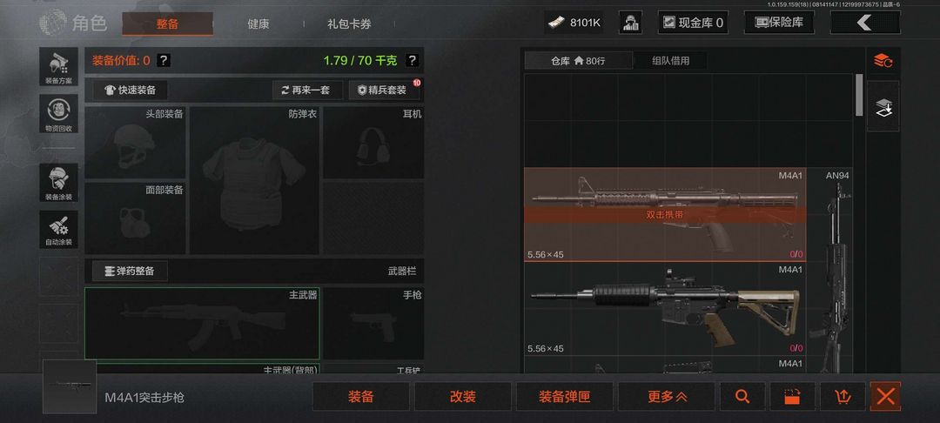The height and width of the screenshot is (423, 940).
Task: Click the 快速装备 quick equip button
Action: pyautogui.click(x=130, y=90)
